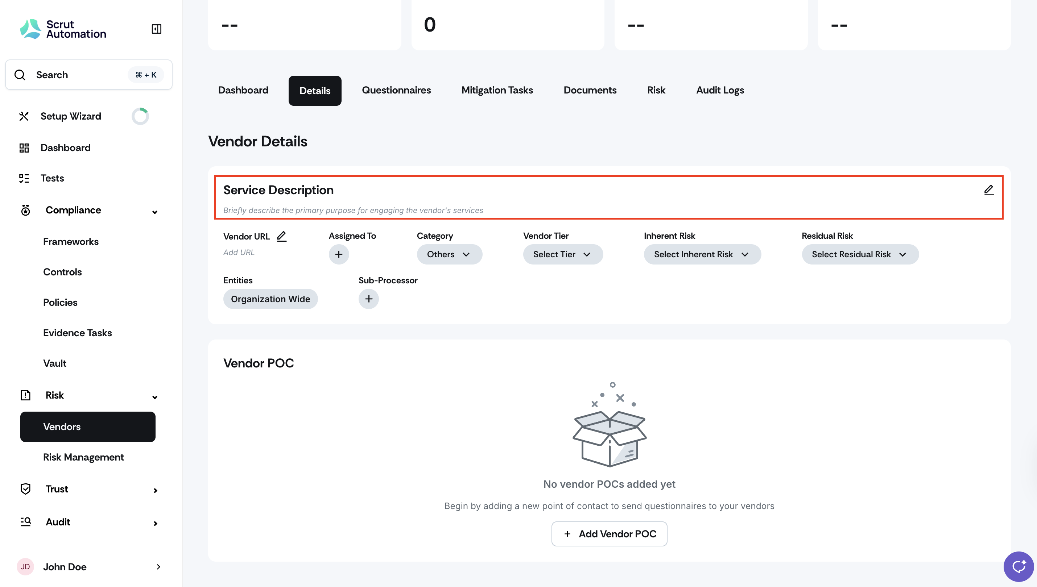The width and height of the screenshot is (1037, 587).
Task: Collapse the sidebar panel icon
Action: 156,29
